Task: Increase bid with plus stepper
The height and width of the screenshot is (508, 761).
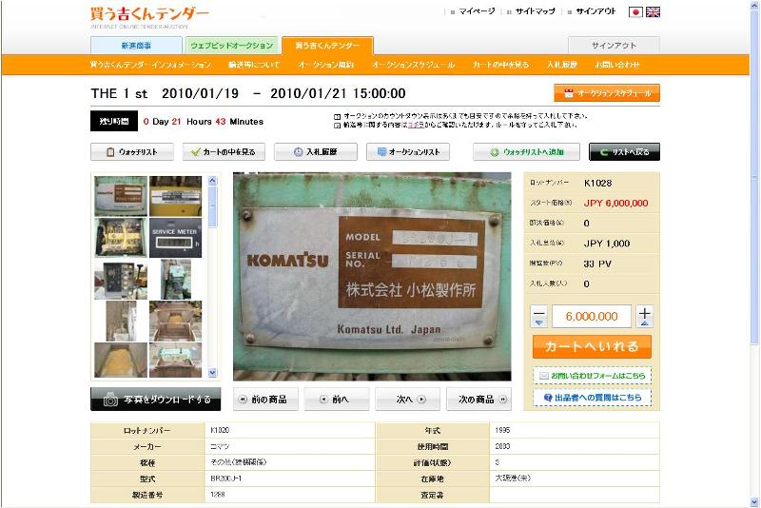Action: click(645, 317)
